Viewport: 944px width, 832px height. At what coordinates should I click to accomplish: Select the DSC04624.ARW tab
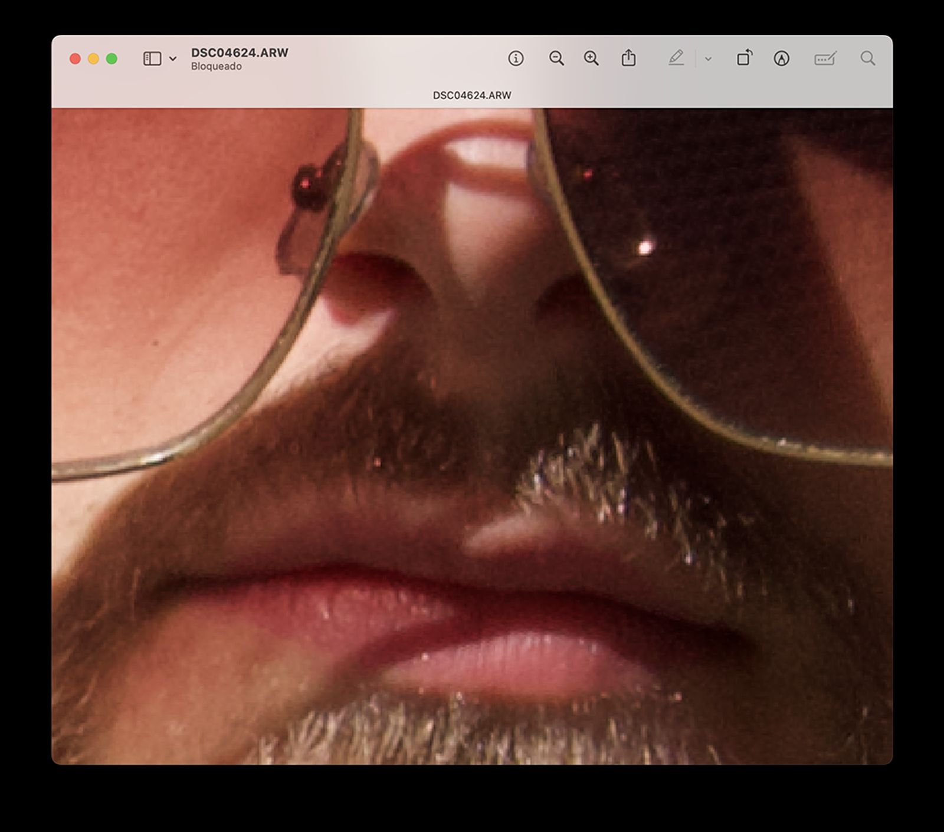click(x=472, y=95)
